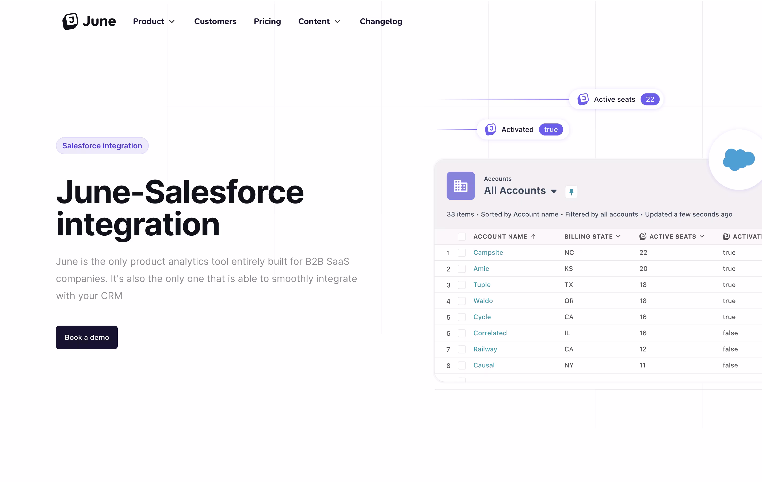762x482 pixels.
Task: Click the ACTIVE SEATS column header text
Action: (x=672, y=236)
